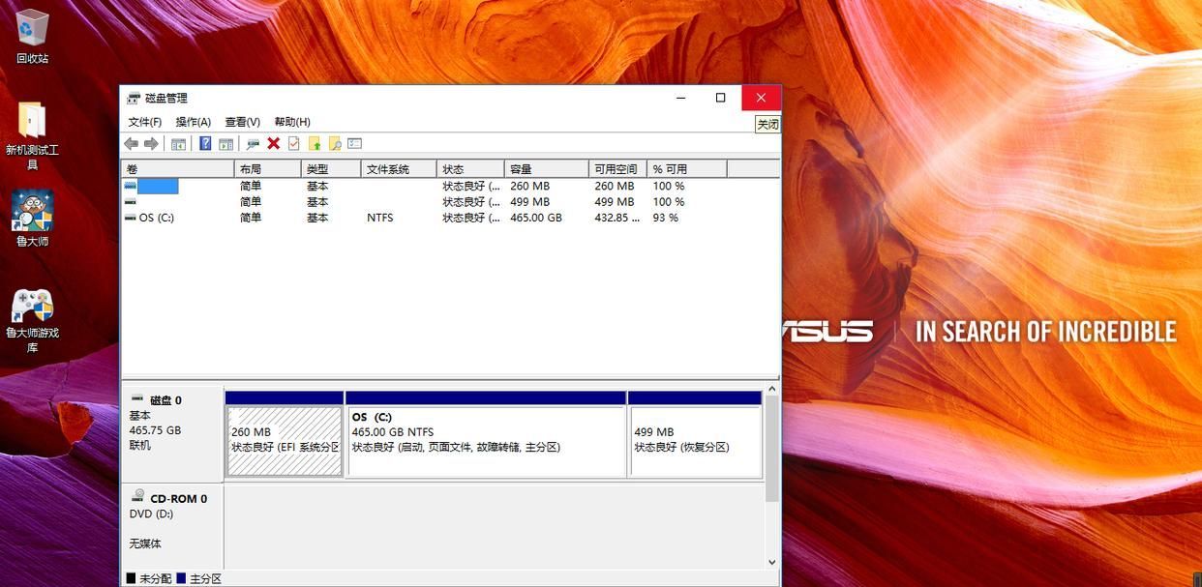Image resolution: width=1202 pixels, height=587 pixels.
Task: Select the 回收站 desktop icon
Action: (32, 37)
